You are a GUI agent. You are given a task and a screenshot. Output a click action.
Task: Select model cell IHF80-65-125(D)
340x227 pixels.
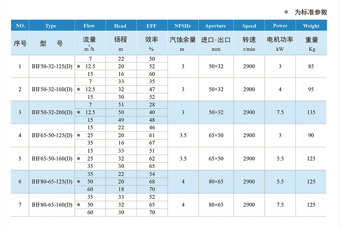coord(52,182)
